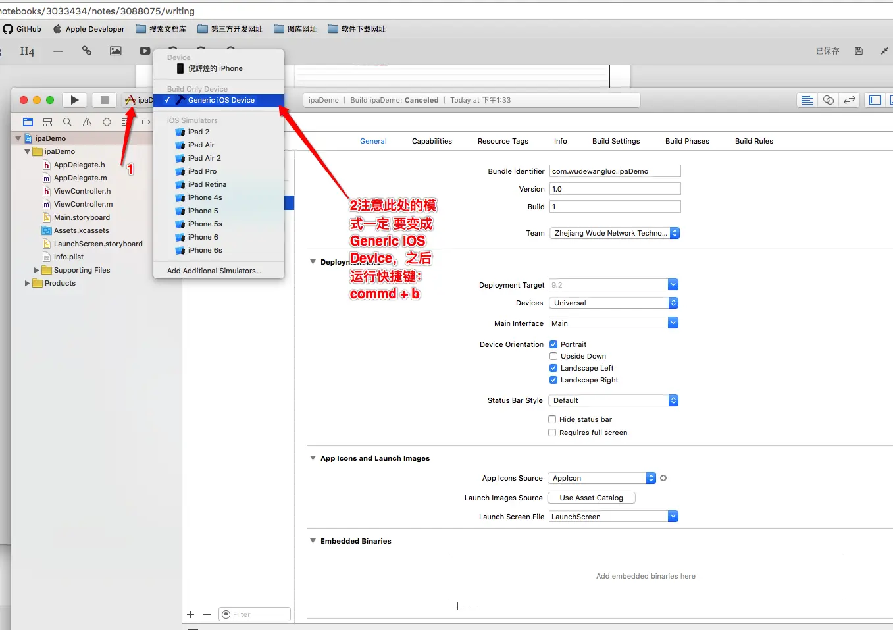Open the Find navigator magnifier icon
This screenshot has width=893, height=630.
[67, 122]
